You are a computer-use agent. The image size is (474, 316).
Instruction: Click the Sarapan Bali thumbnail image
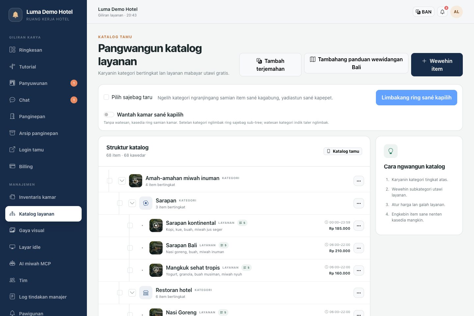coord(156,248)
